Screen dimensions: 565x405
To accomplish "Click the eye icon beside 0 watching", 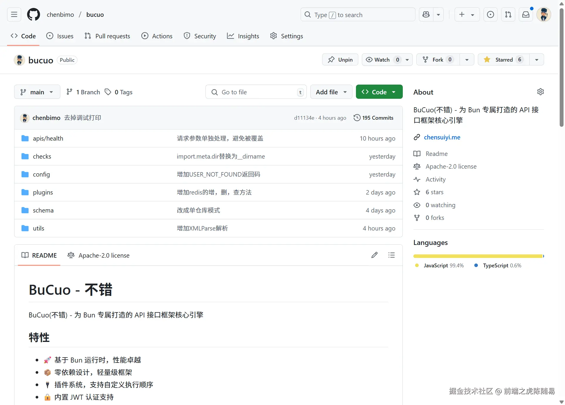I will (417, 205).
